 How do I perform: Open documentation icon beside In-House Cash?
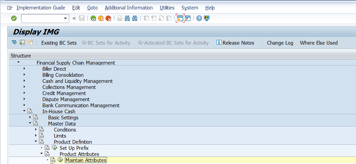coord(30,112)
